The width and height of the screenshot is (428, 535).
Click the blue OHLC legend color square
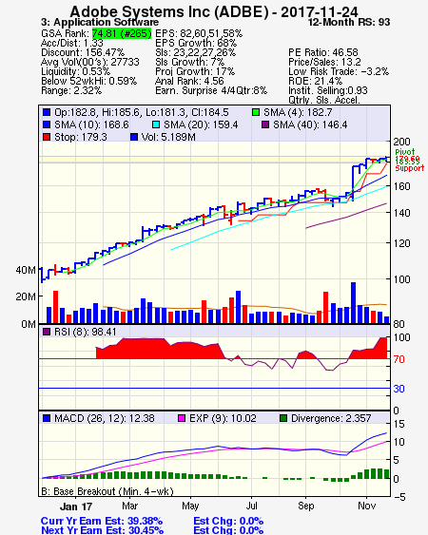pos(47,112)
